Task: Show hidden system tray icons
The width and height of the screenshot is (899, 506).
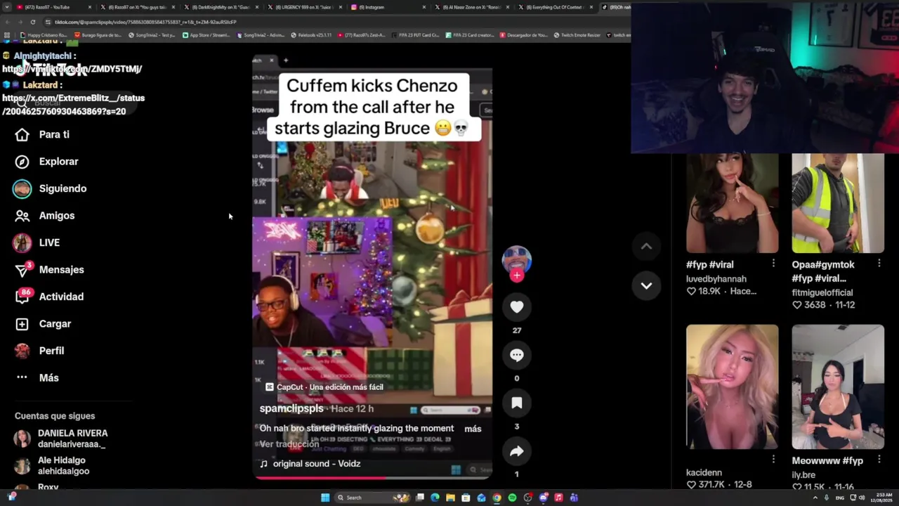Action: [815, 498]
